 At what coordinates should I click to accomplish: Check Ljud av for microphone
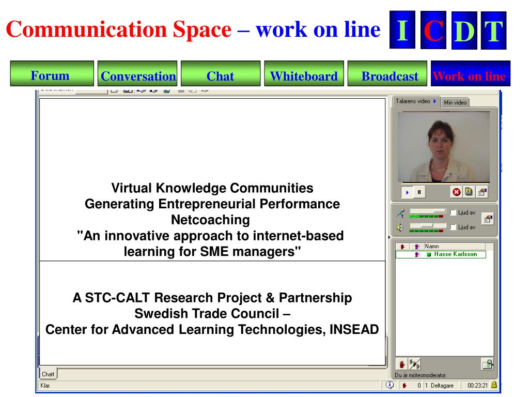(454, 212)
